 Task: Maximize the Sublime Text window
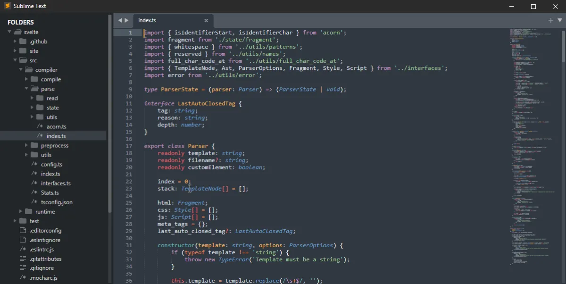coord(533,7)
